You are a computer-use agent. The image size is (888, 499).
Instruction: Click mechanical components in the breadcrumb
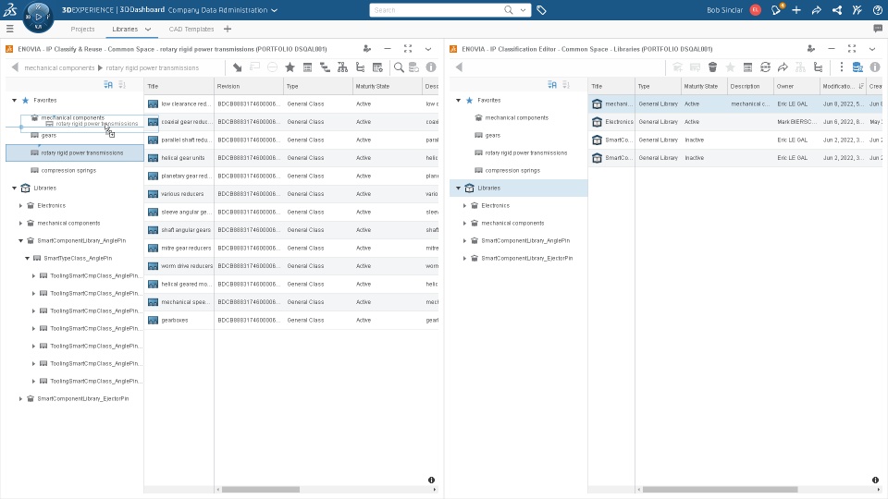(x=59, y=67)
